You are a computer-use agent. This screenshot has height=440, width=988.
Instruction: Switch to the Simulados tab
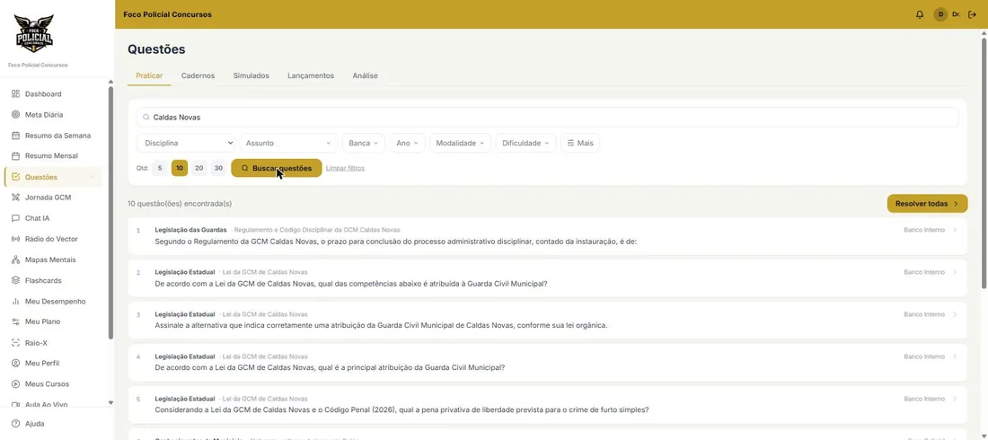tap(251, 75)
